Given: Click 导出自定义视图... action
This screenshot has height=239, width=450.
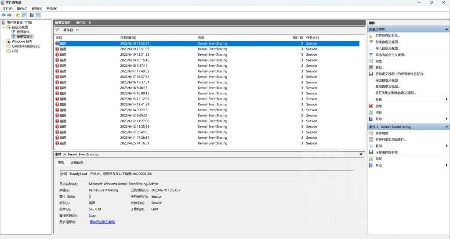Looking at the screenshot, I should pos(388,80).
